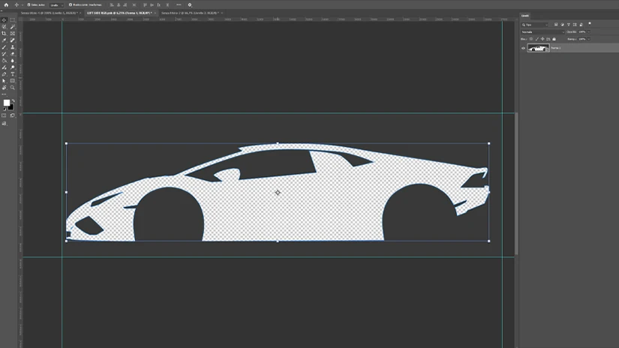Select the Forma 1 layer name
The width and height of the screenshot is (619, 348).
point(556,48)
